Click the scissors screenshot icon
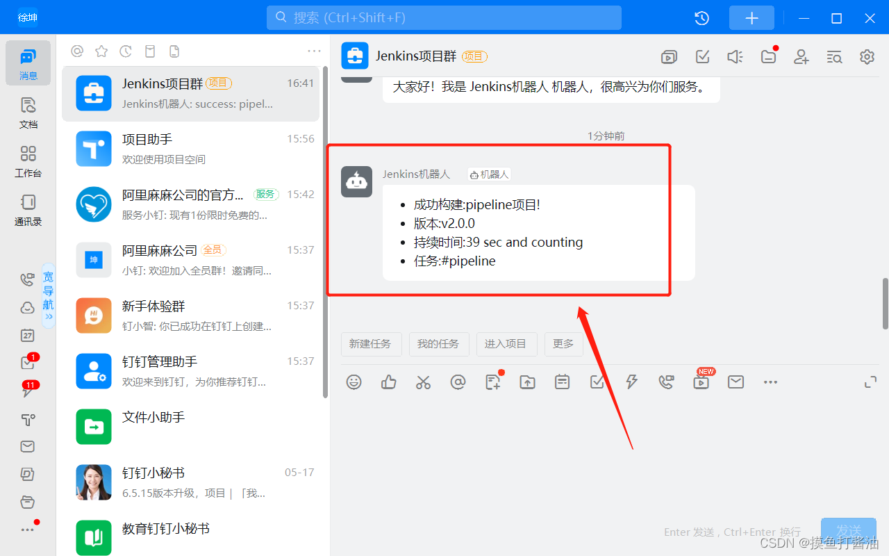Image resolution: width=889 pixels, height=556 pixels. tap(424, 382)
